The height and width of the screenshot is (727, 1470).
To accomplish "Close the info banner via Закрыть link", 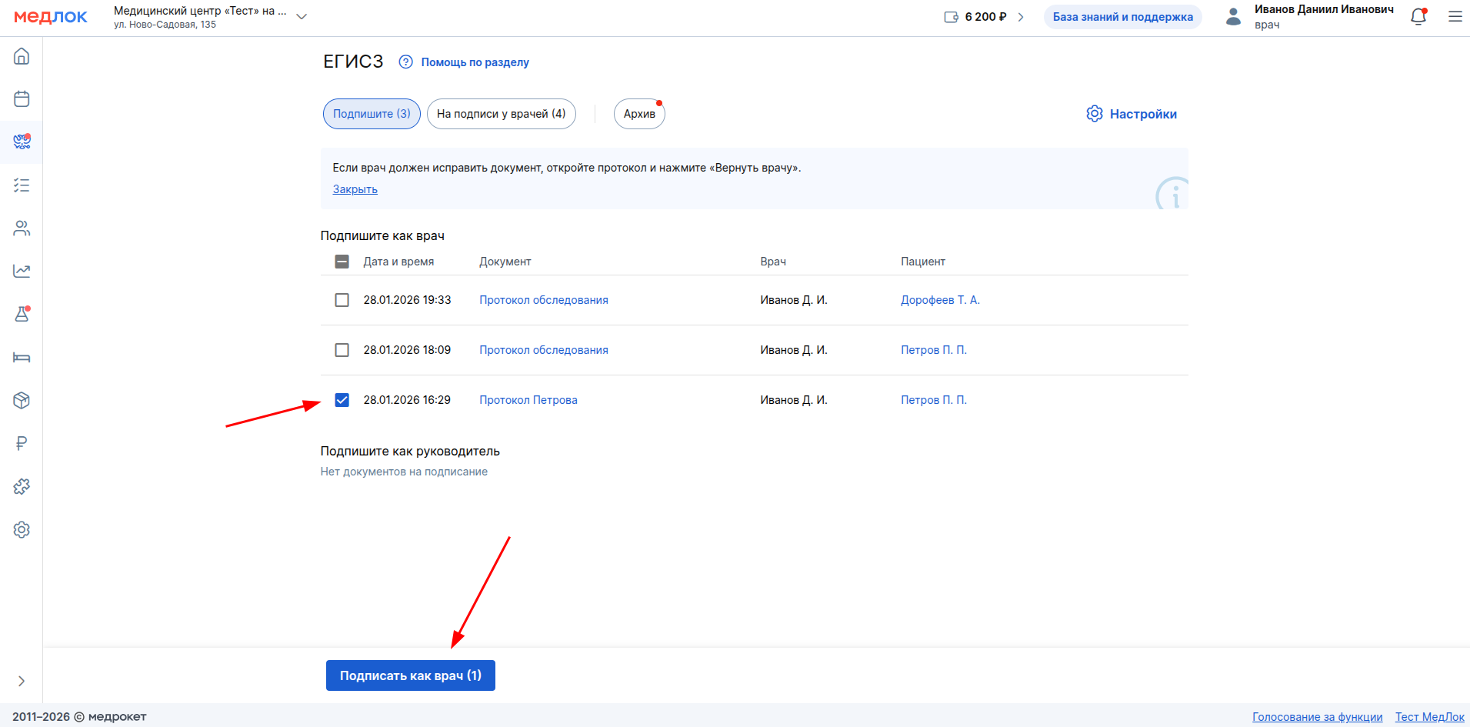I will click(x=355, y=189).
